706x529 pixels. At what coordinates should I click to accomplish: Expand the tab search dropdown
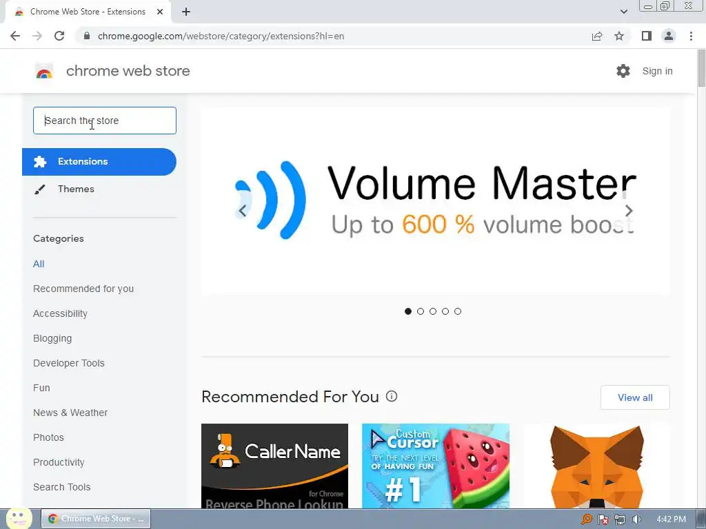(x=623, y=12)
